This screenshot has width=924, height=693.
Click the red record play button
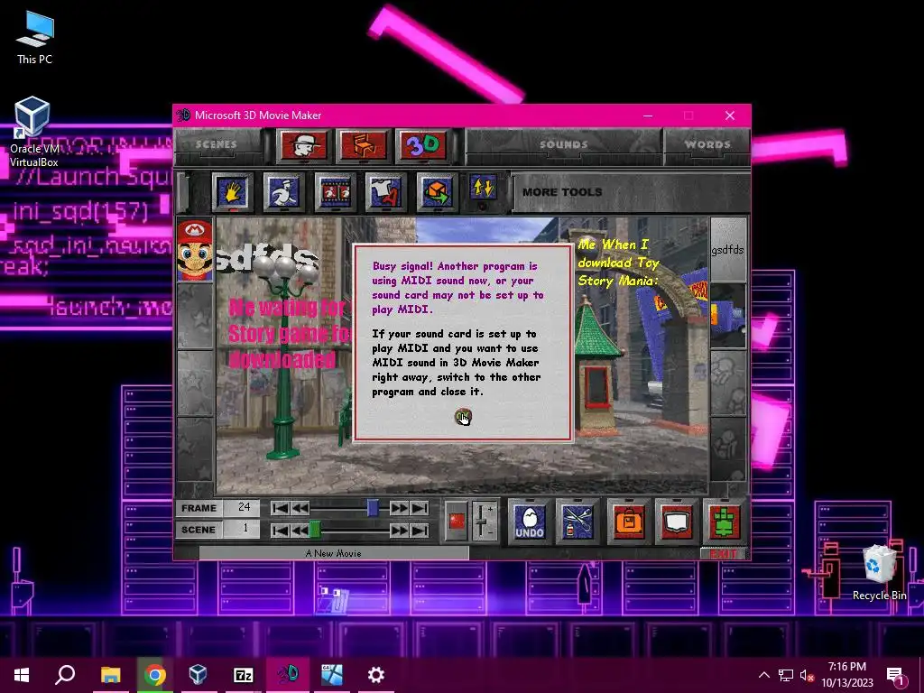click(457, 521)
